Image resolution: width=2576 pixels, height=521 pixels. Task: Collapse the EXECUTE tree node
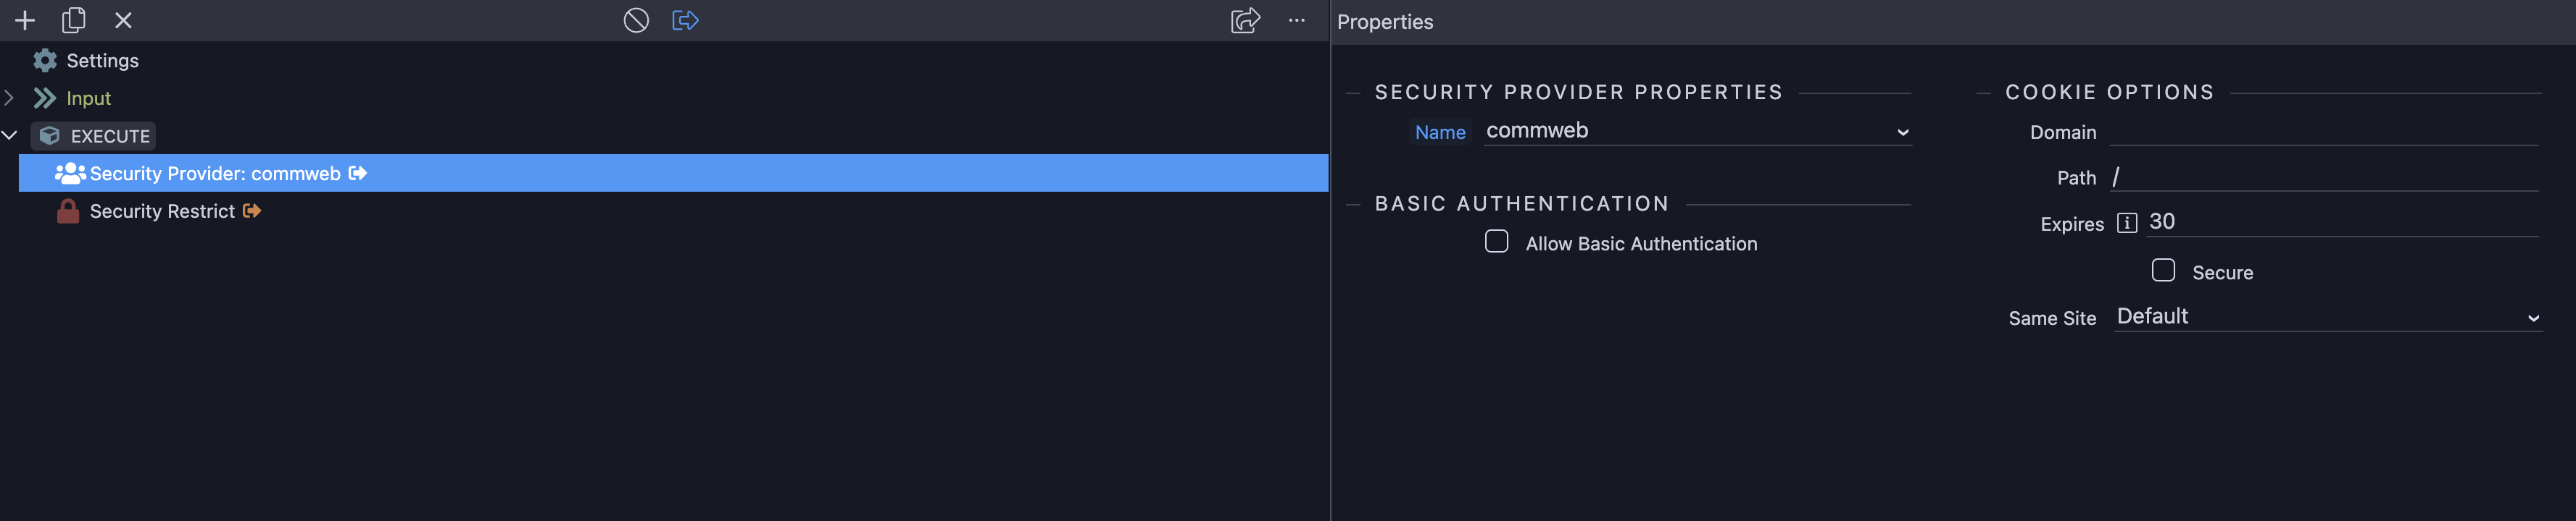pyautogui.click(x=10, y=135)
